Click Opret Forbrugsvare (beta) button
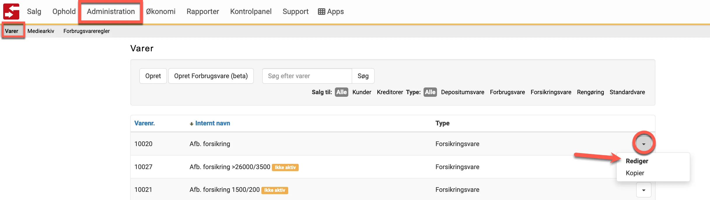710x200 pixels. point(211,76)
